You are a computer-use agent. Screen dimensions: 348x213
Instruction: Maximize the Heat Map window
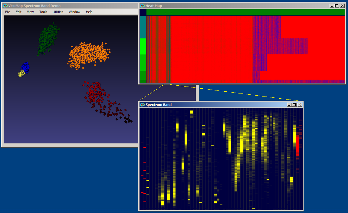337,5
